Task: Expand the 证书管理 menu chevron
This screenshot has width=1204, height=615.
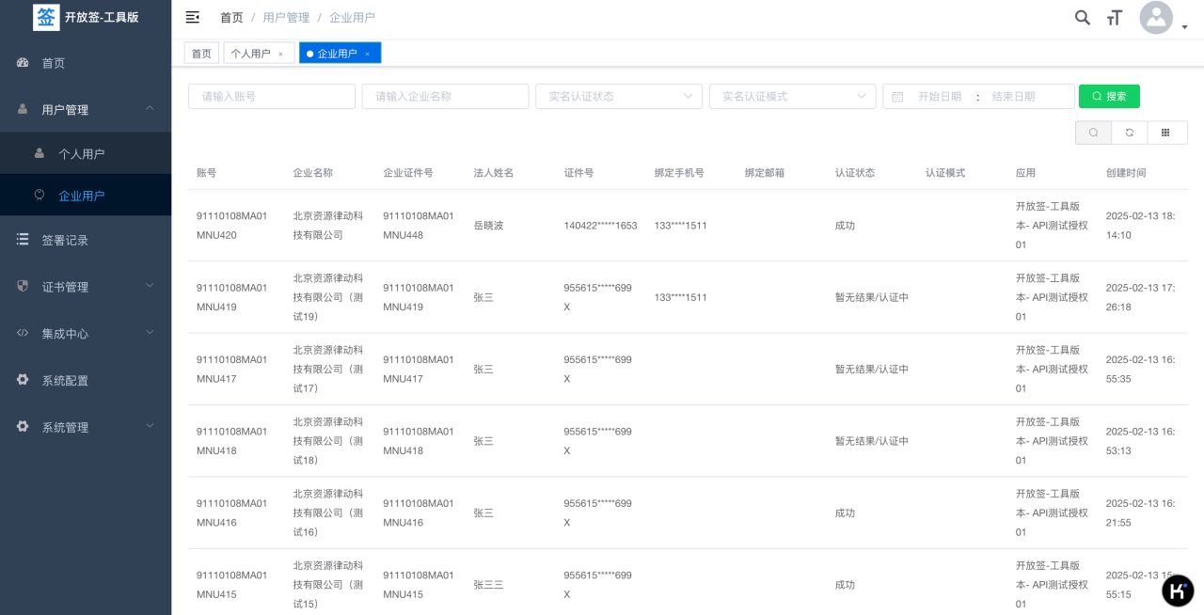Action: [x=150, y=286]
